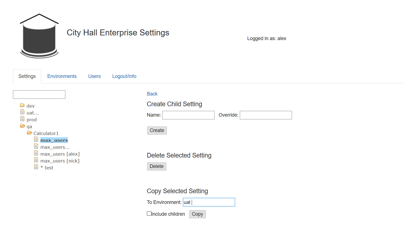The image size is (412, 247).
Task: Click the document icon beside test setting
Action: (x=36, y=167)
